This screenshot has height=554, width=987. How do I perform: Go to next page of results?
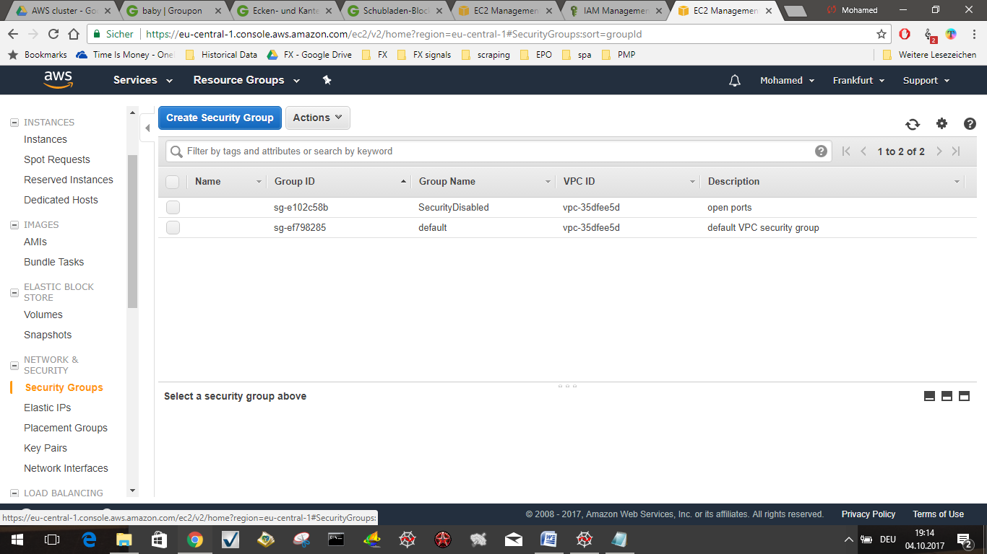point(939,151)
